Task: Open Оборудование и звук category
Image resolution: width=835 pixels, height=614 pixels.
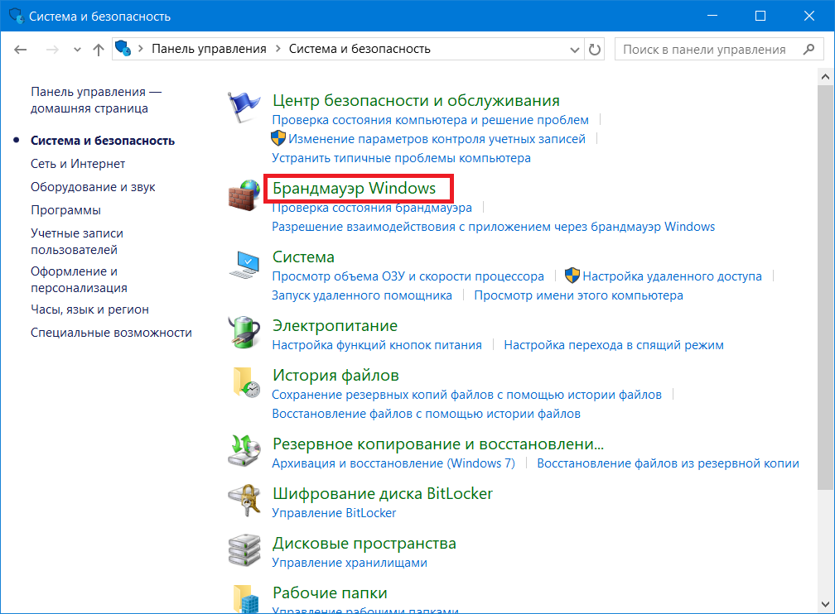Action: [93, 187]
